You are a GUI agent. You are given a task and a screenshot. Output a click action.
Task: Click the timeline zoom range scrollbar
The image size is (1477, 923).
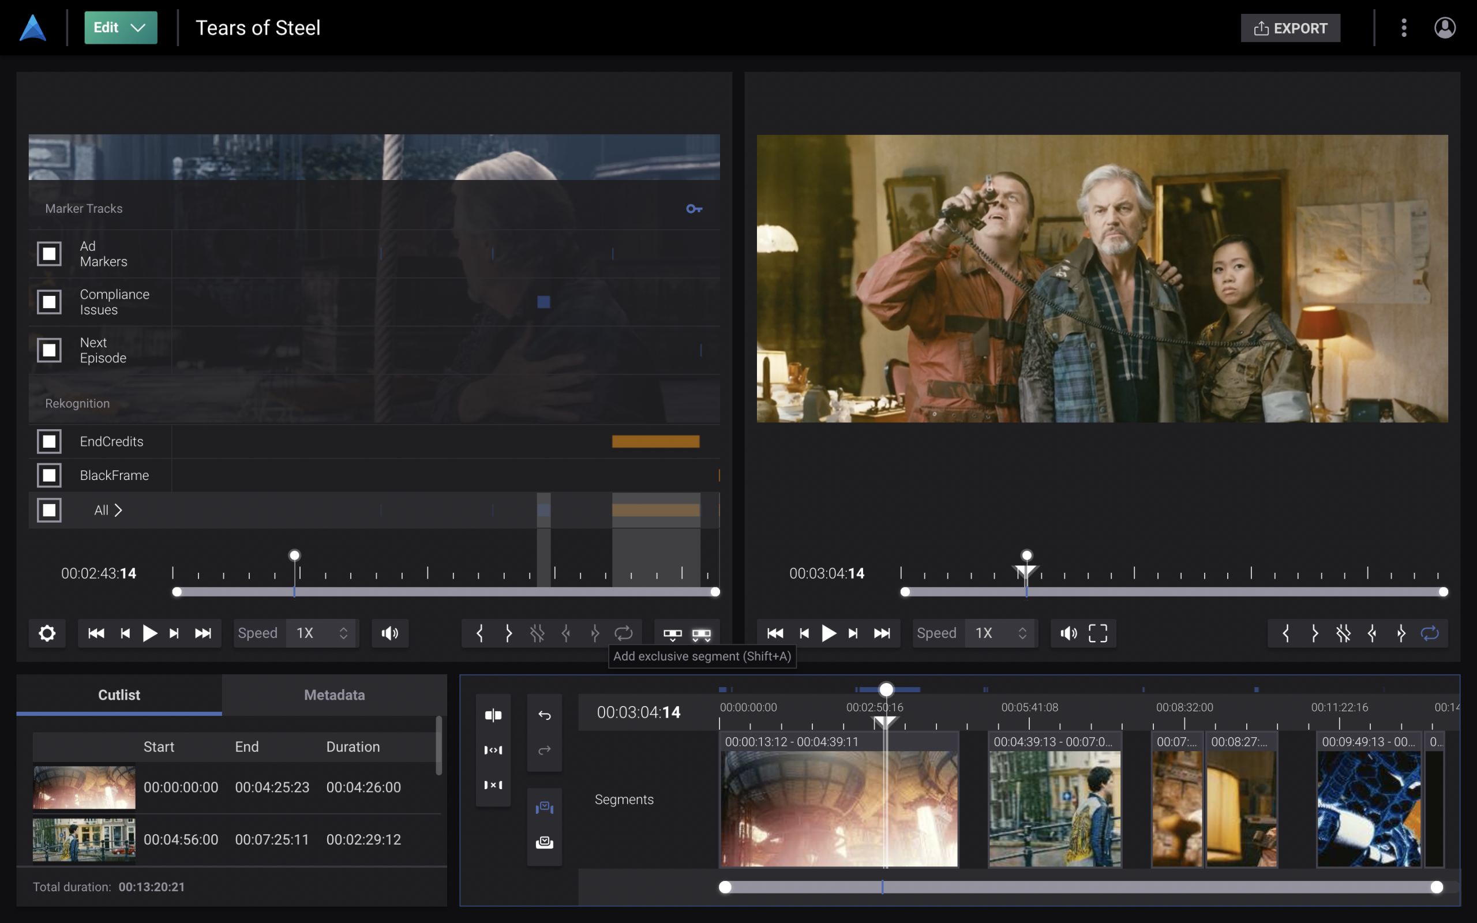click(1080, 887)
